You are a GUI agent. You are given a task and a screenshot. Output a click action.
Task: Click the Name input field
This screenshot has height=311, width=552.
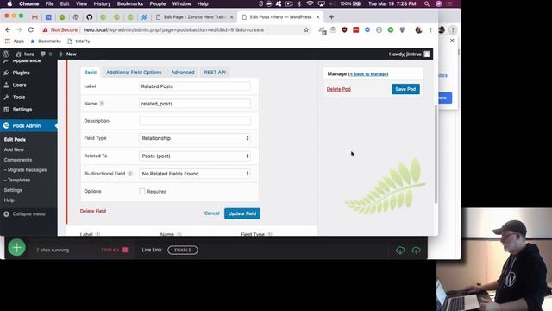pyautogui.click(x=195, y=104)
